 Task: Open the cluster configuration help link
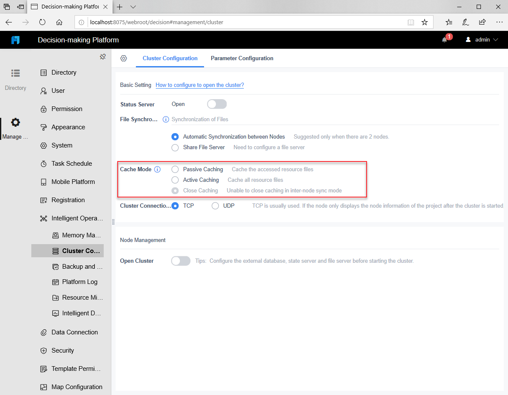[199, 85]
